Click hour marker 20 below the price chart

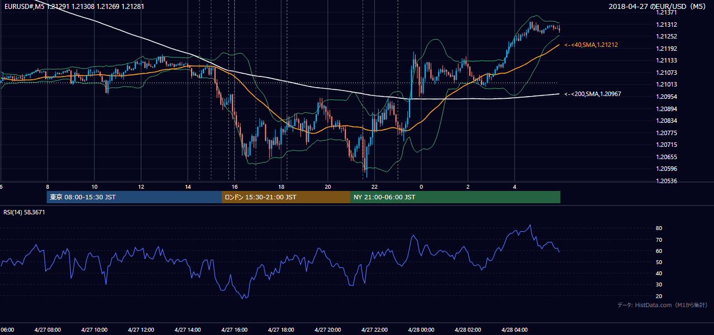(x=328, y=186)
